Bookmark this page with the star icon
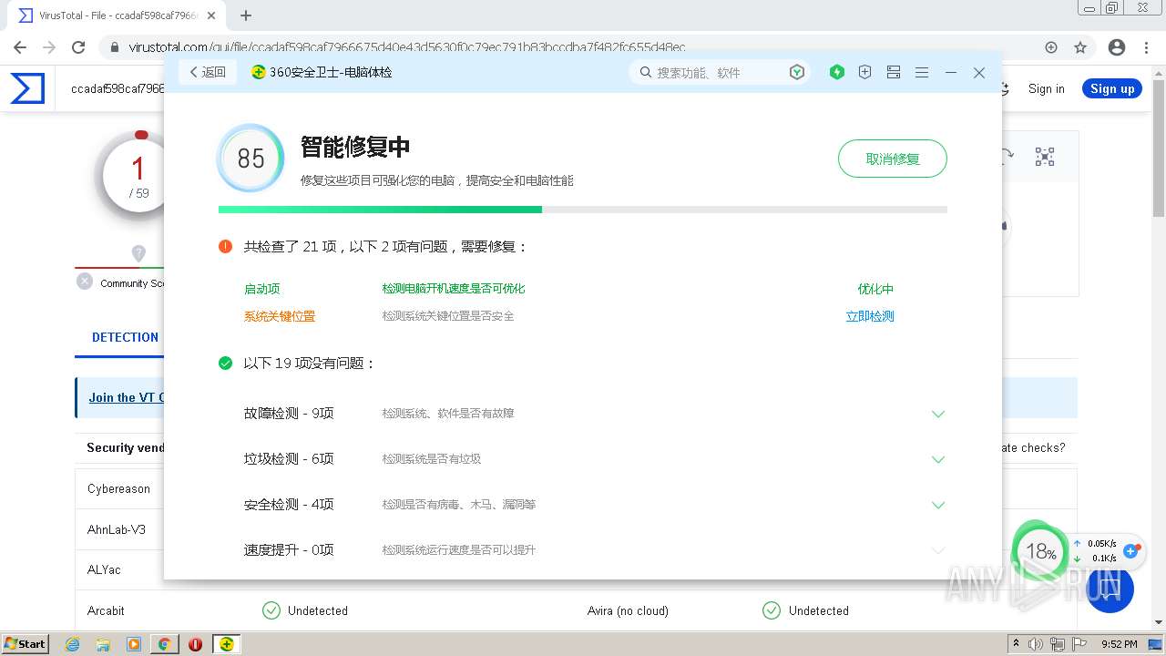 coord(1080,47)
